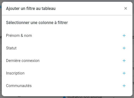Select the Inscription column label
134x98 pixels.
pyautogui.click(x=15, y=73)
